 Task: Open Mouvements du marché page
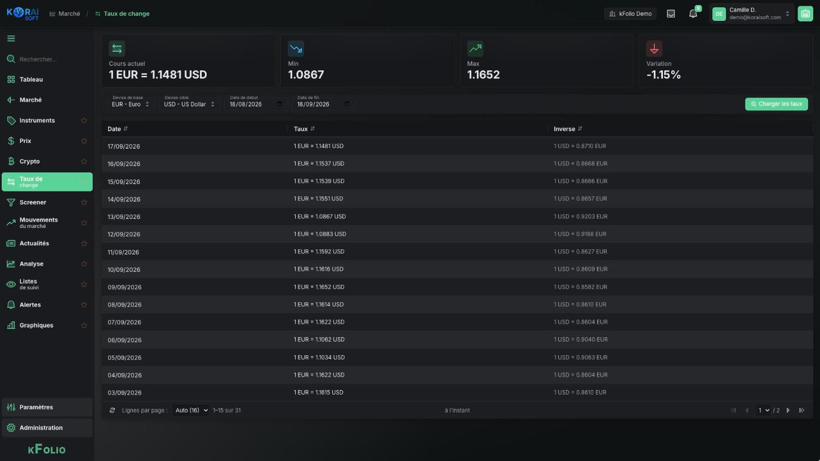pyautogui.click(x=47, y=223)
